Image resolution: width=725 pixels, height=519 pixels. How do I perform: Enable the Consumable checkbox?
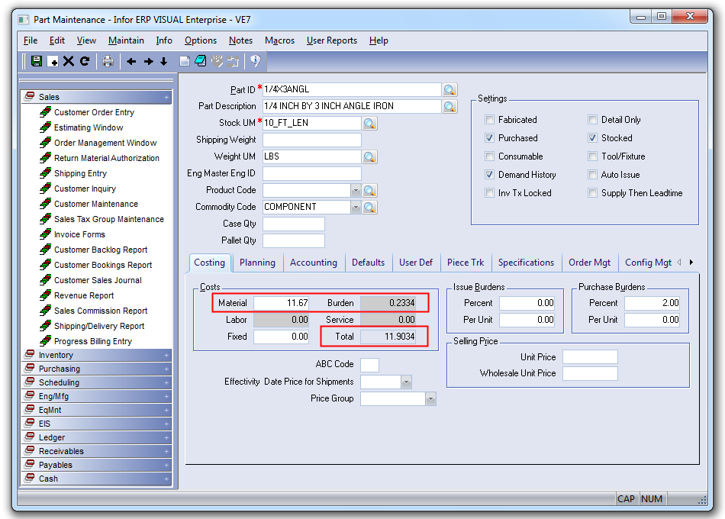(489, 156)
